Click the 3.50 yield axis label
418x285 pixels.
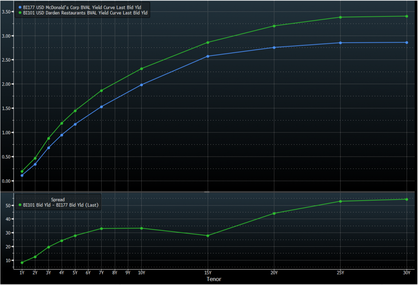[x=7, y=12]
